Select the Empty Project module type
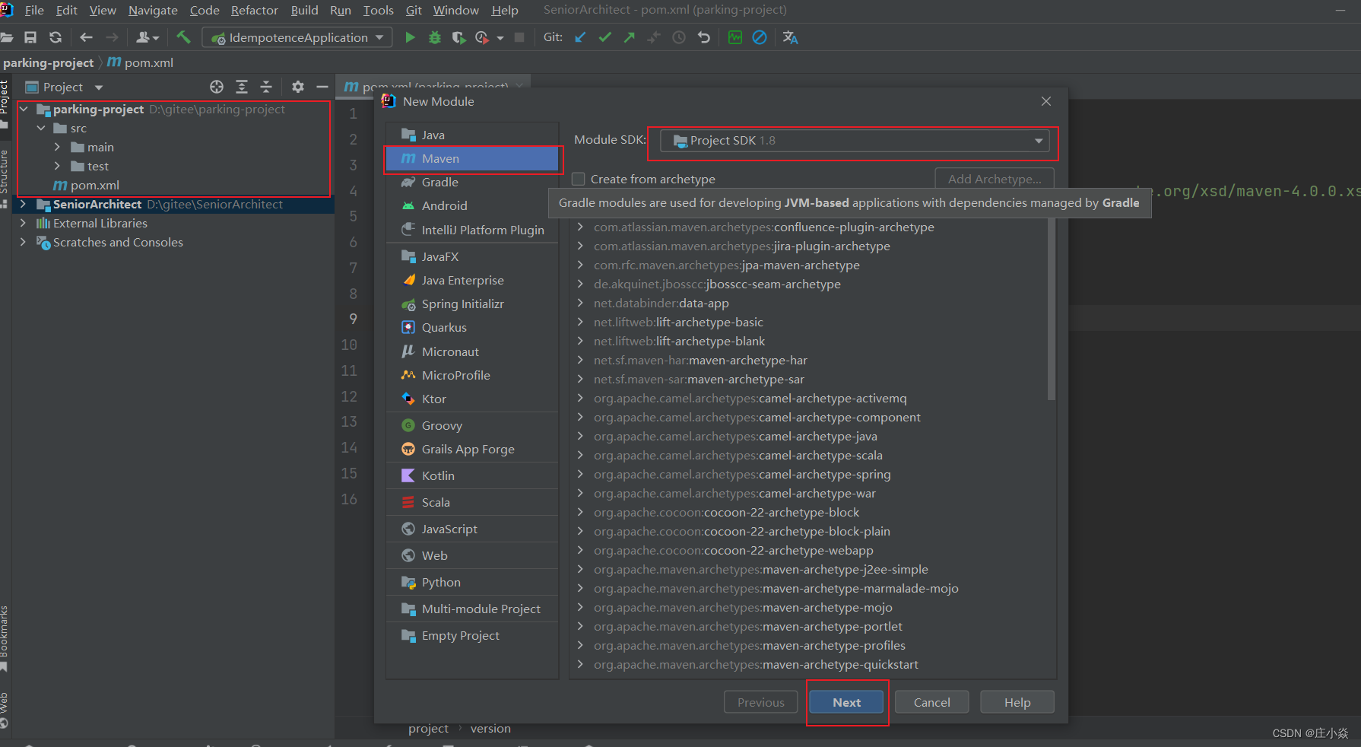1361x747 pixels. click(472, 636)
